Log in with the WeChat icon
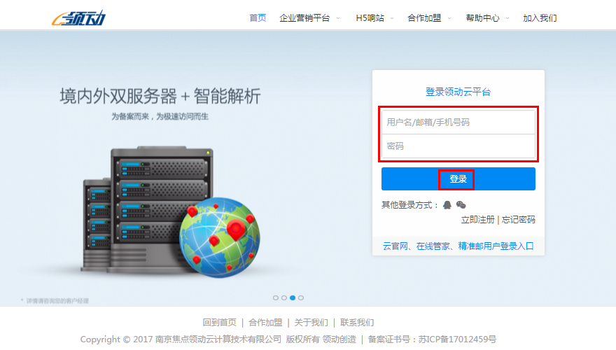 [461, 205]
